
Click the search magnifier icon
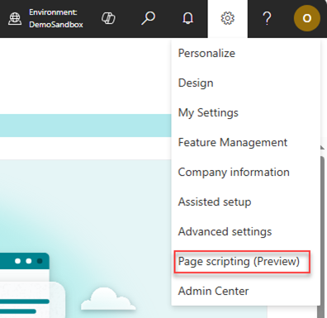point(148,18)
